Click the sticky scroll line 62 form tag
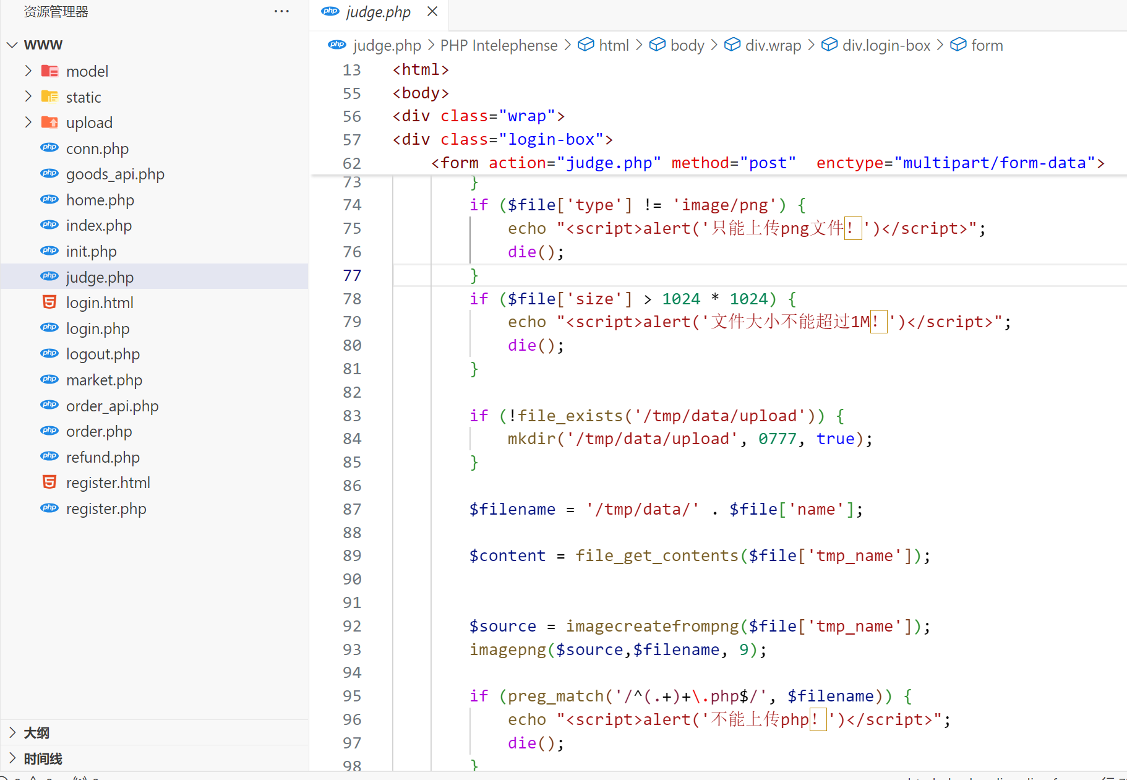The height and width of the screenshot is (780, 1127). [x=767, y=163]
